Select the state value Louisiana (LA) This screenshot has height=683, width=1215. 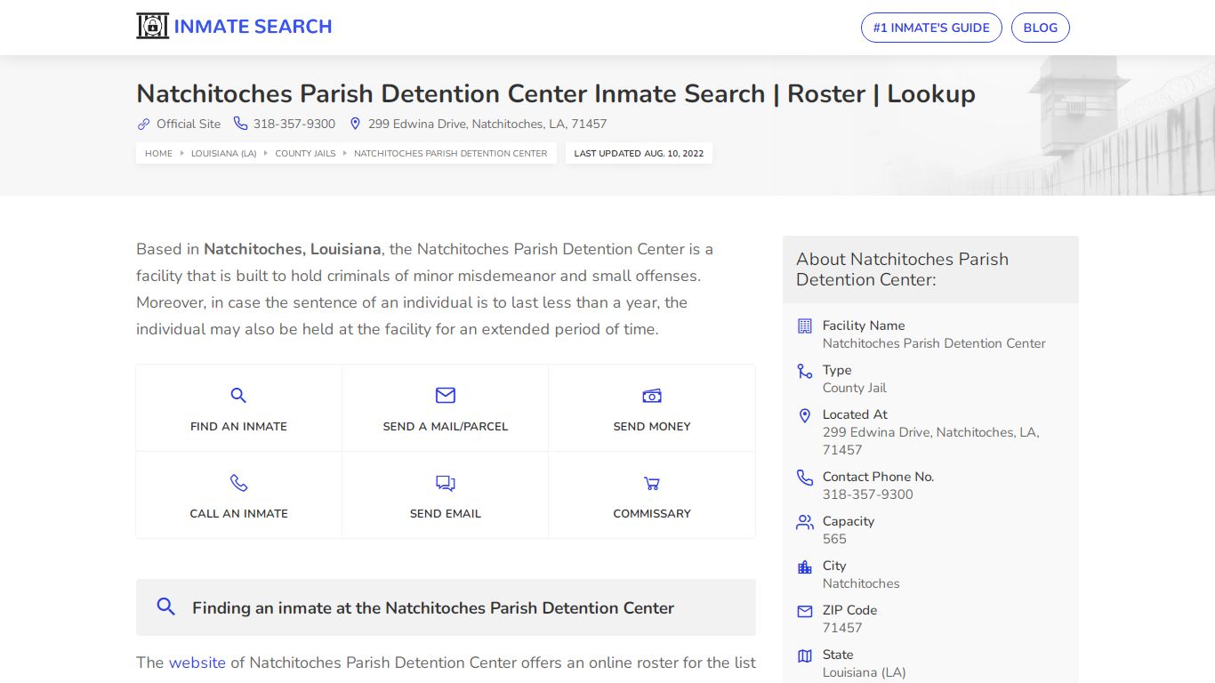point(864,672)
